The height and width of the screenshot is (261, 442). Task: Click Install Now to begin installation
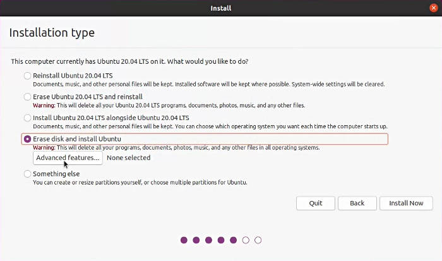tap(406, 203)
